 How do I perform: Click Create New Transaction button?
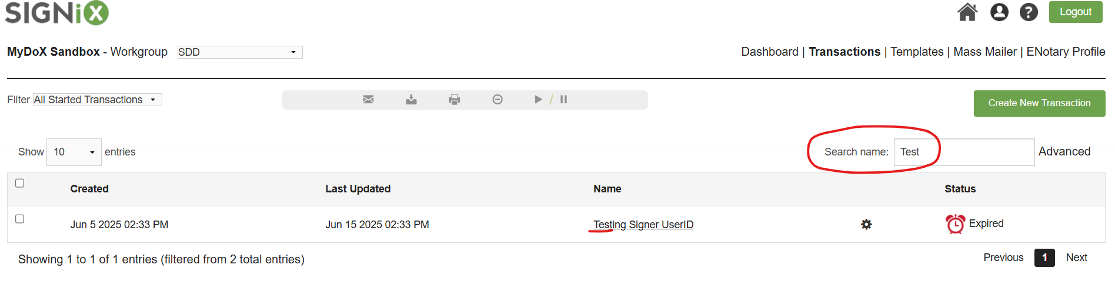[1039, 103]
